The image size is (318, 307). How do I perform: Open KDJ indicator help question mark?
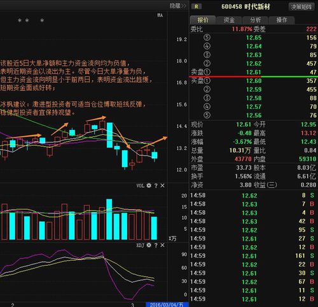tap(156, 245)
